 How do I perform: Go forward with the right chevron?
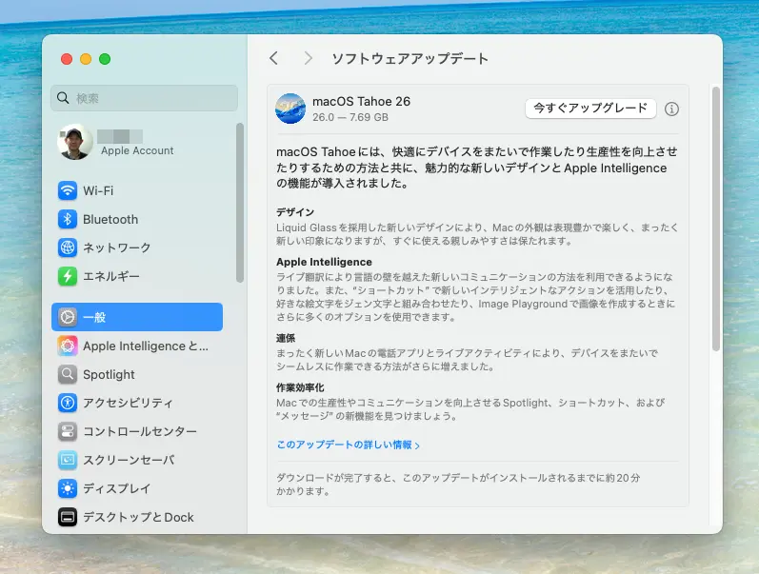(x=308, y=59)
